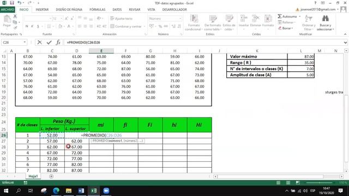Viewport: 349px width, 196px height.
Task: Open account dropdown next to josenoel2015@gmail.com
Action: tap(338, 9)
